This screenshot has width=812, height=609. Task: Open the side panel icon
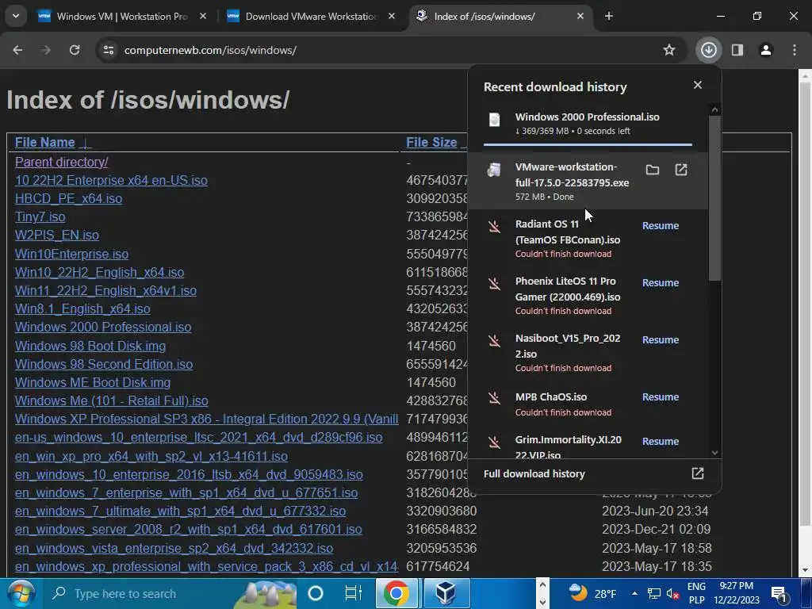737,50
